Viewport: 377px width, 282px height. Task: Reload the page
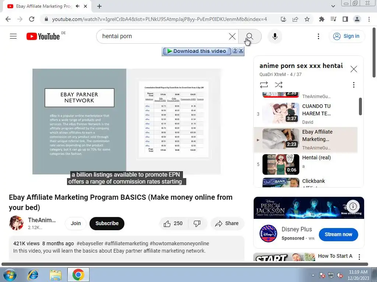pyautogui.click(x=32, y=19)
